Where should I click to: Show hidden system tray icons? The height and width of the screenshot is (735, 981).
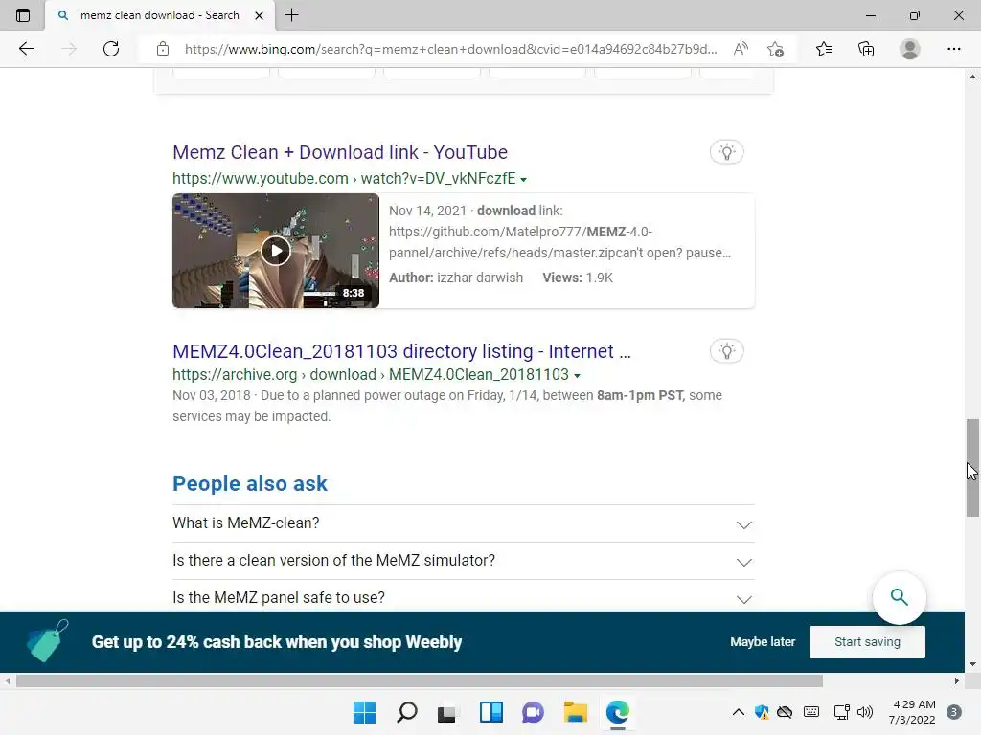point(739,712)
